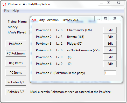
Task: Edit Pokémon 5 empty slot
Action: click(x=110, y=57)
